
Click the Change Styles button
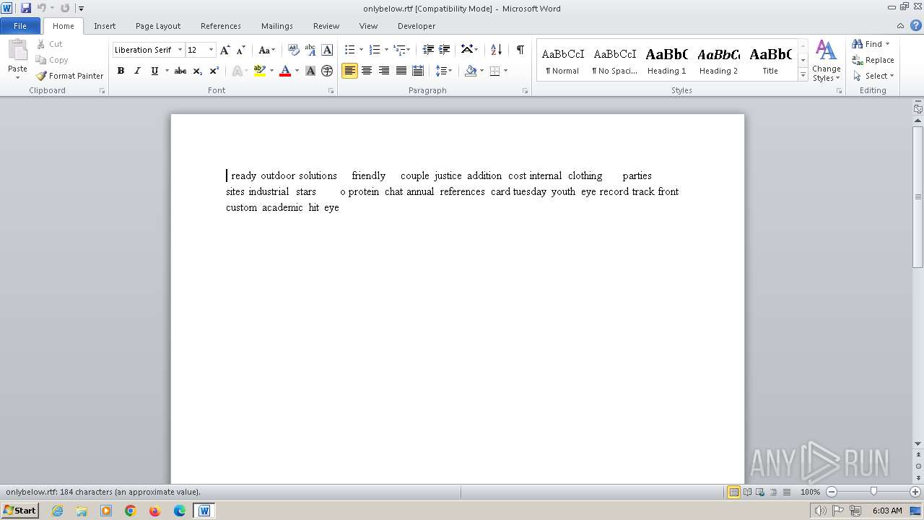pyautogui.click(x=827, y=61)
